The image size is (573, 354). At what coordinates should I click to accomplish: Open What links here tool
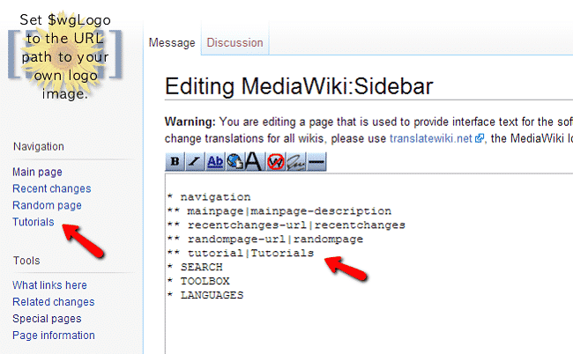click(x=49, y=284)
